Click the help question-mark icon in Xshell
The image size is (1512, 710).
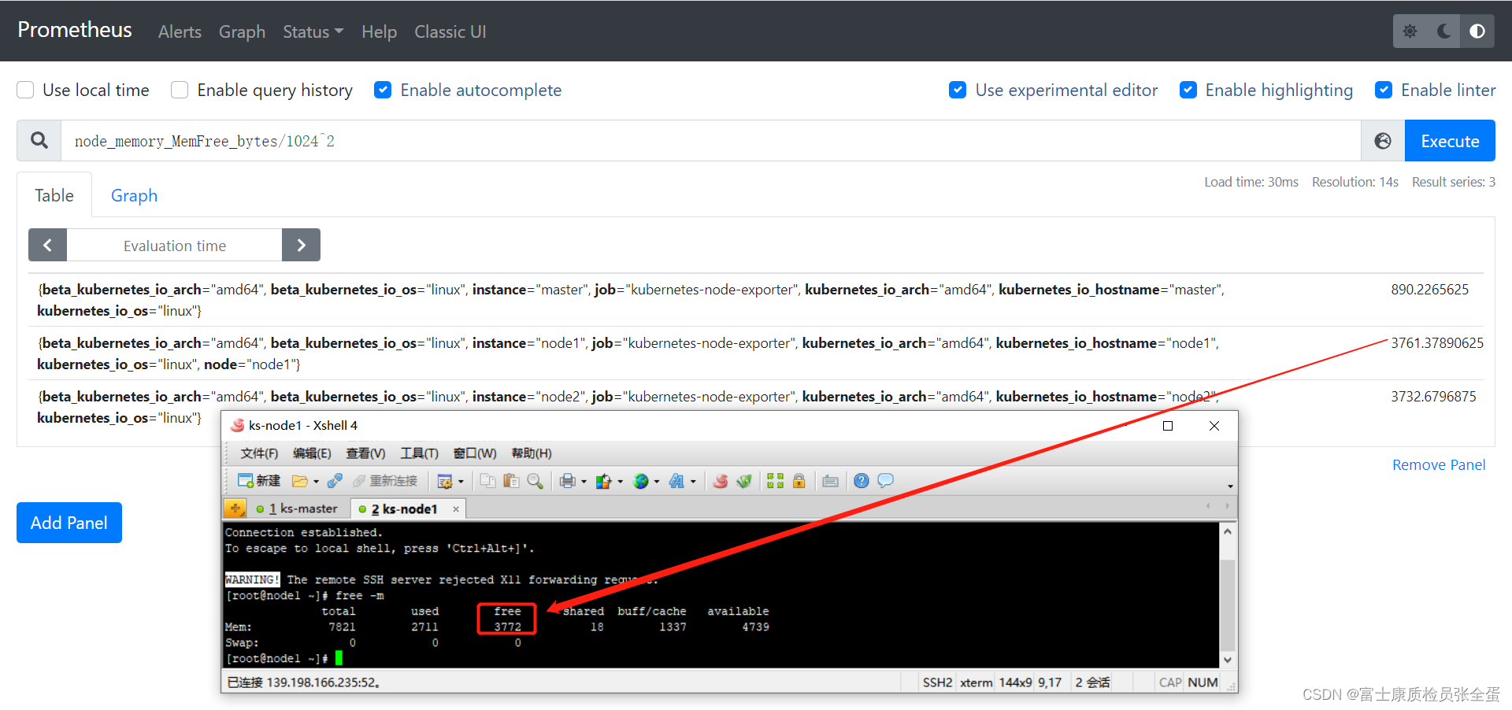859,480
